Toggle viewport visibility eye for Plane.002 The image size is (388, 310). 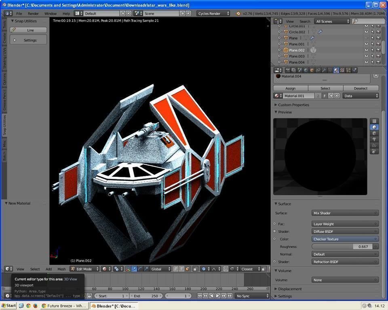point(366,50)
